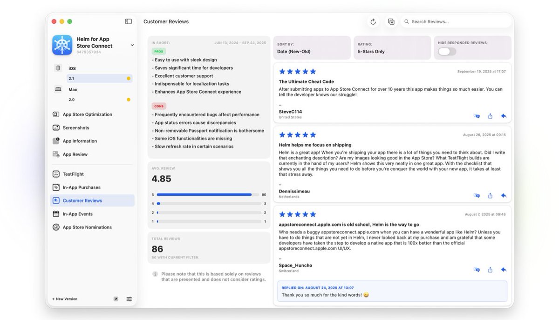Click the App Store Nominations icon
This screenshot has width=559, height=320.
click(56, 227)
